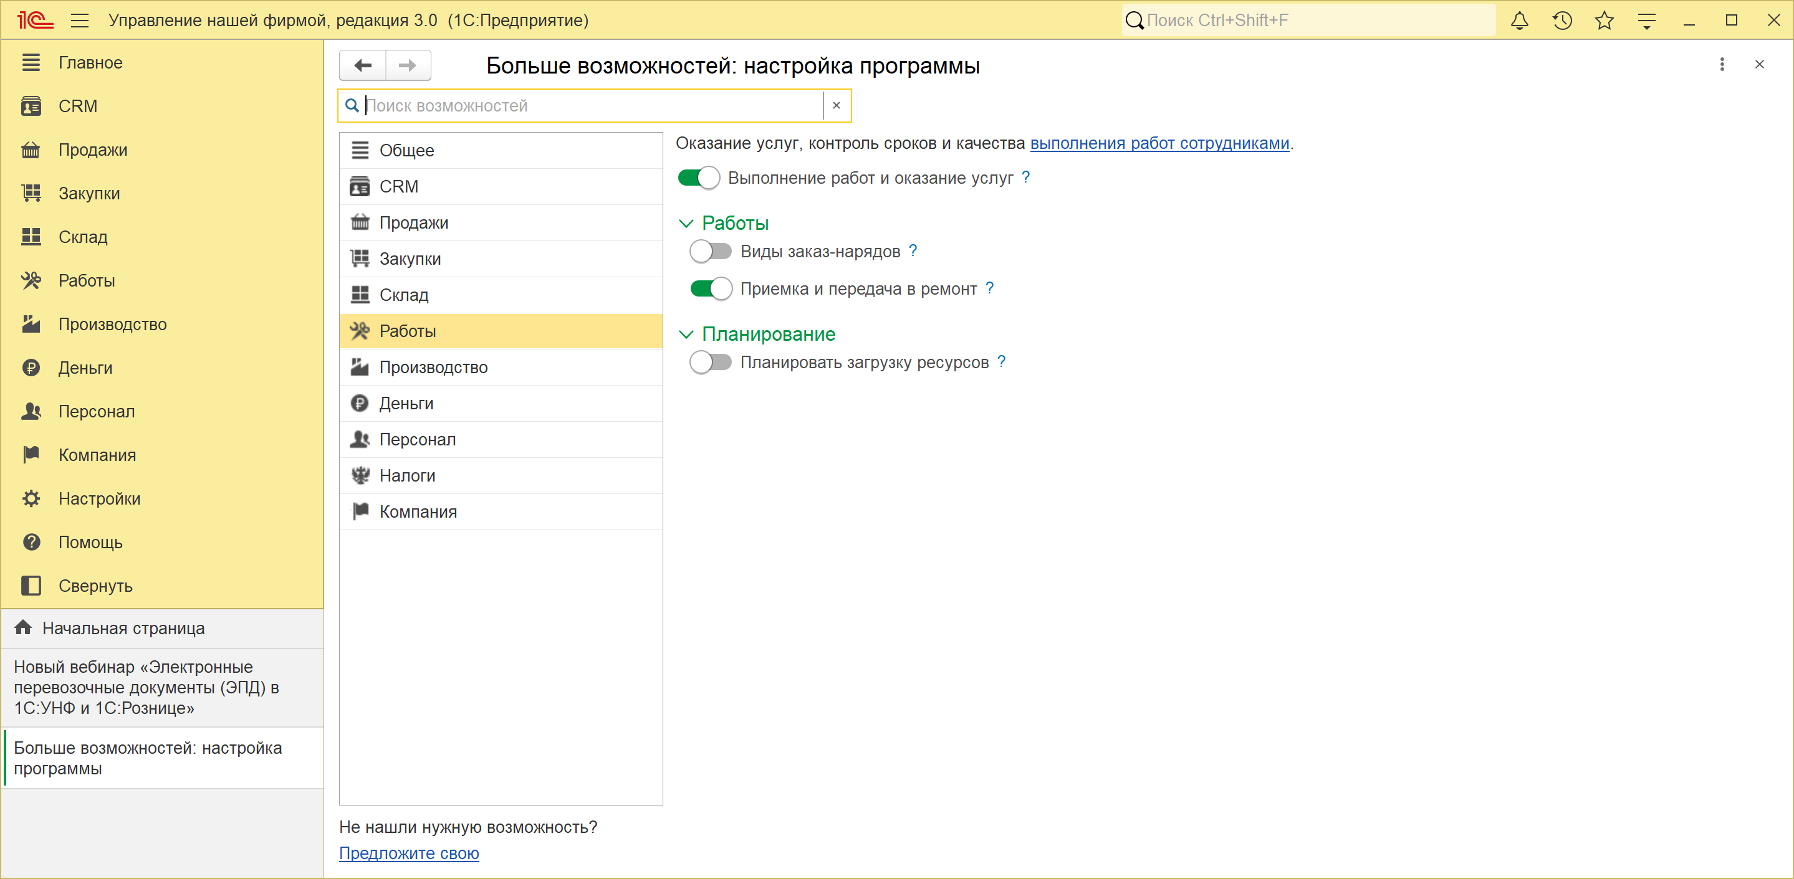
Task: Click the Планирование group heading text
Action: pos(768,335)
